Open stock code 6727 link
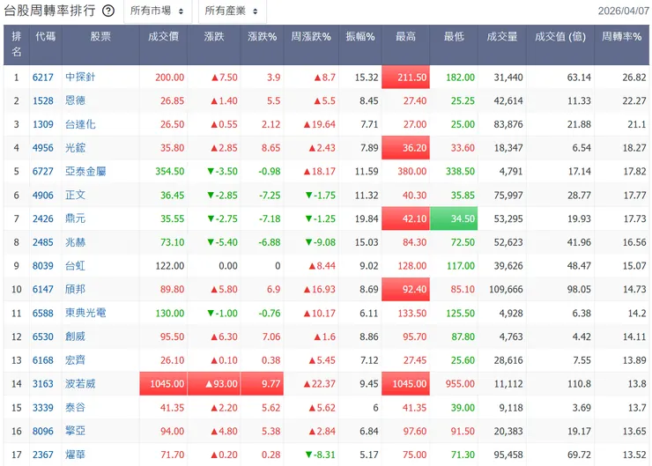The image size is (652, 466). 43,171
